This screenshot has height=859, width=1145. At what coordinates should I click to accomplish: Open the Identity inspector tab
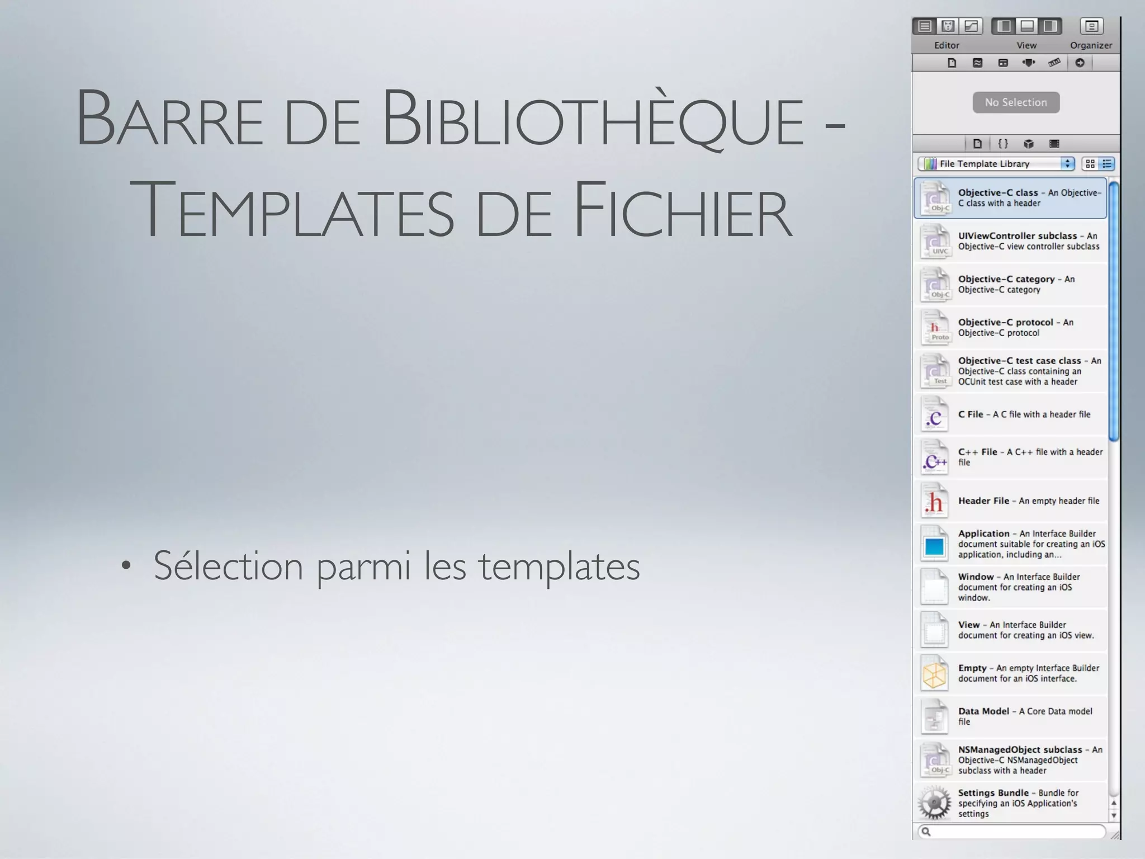[1003, 63]
